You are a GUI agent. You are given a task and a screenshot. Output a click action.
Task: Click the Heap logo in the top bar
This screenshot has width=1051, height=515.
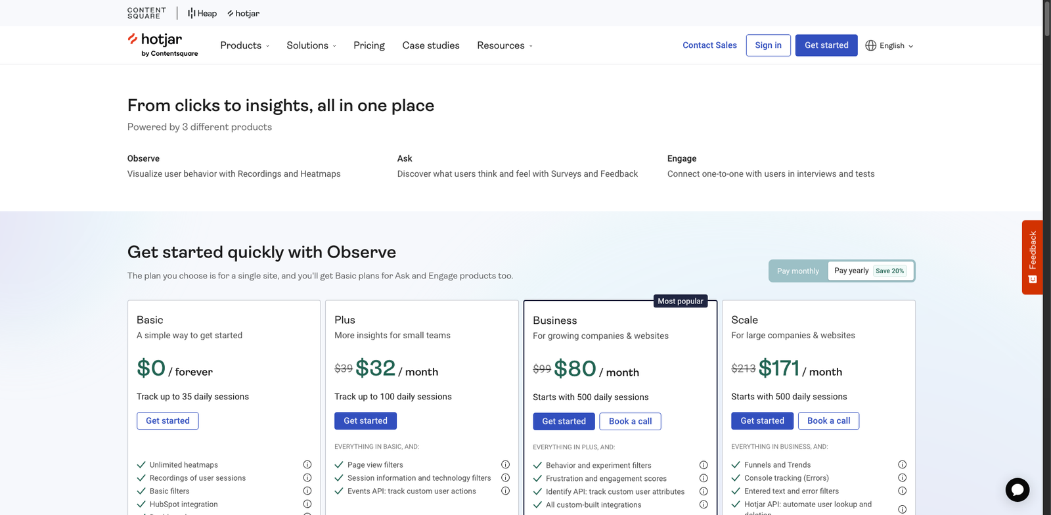[x=201, y=12]
